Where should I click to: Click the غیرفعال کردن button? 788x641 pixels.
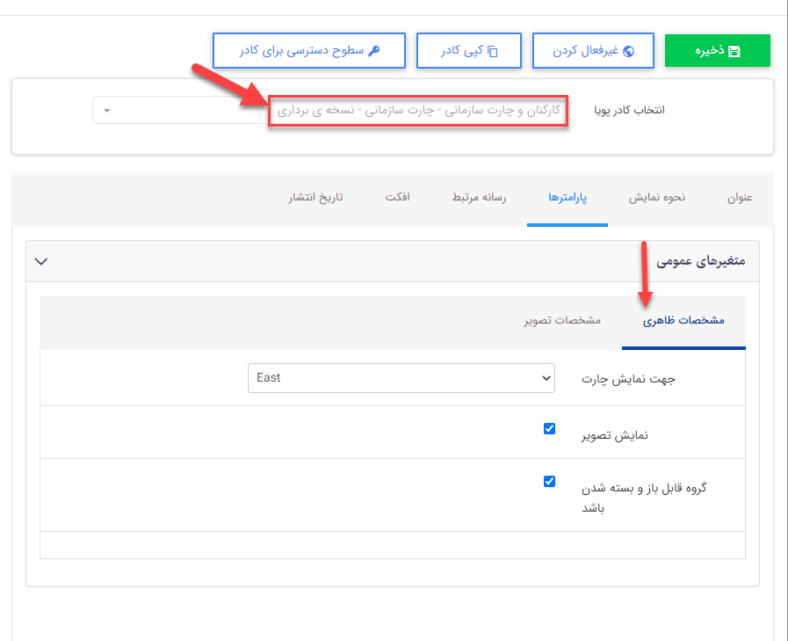tap(592, 50)
